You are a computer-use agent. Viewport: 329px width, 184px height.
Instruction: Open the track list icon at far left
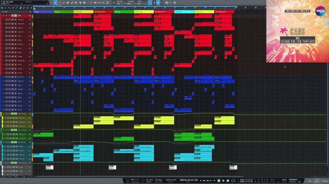2,8
